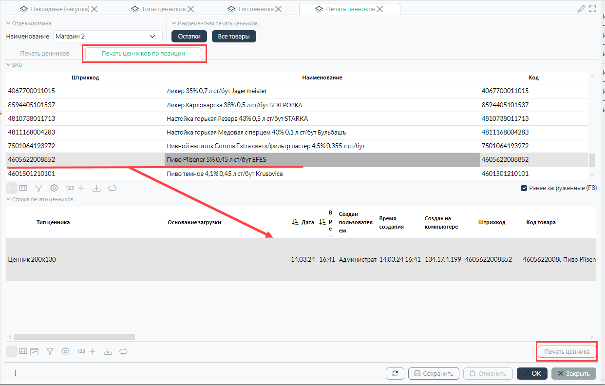Switch to Печать ценников по позиции tab
Image resolution: width=605 pixels, height=386 pixels.
coord(143,54)
